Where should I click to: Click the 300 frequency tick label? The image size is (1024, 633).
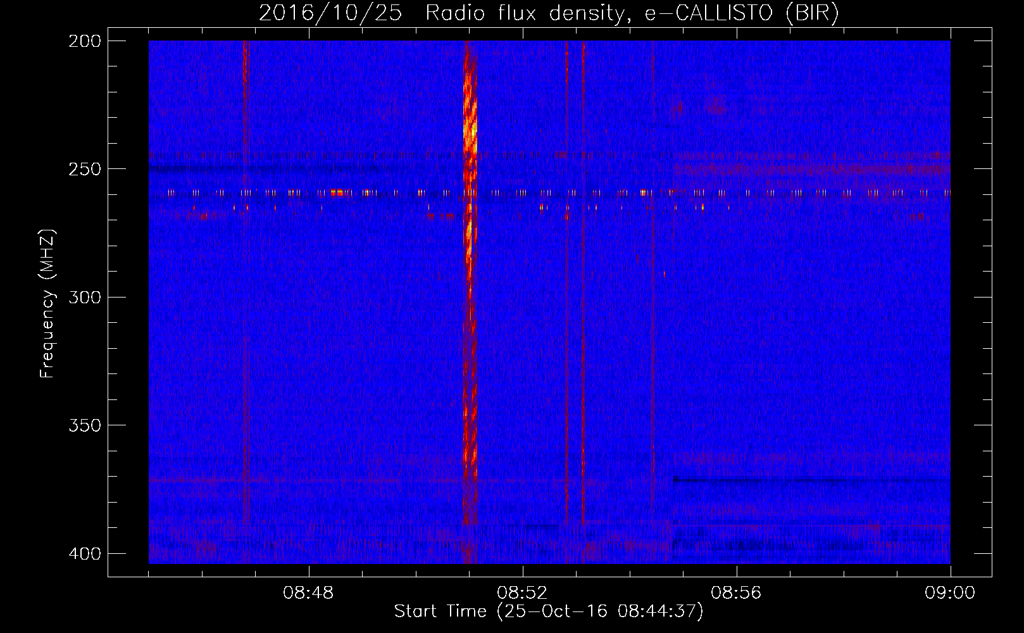84,297
